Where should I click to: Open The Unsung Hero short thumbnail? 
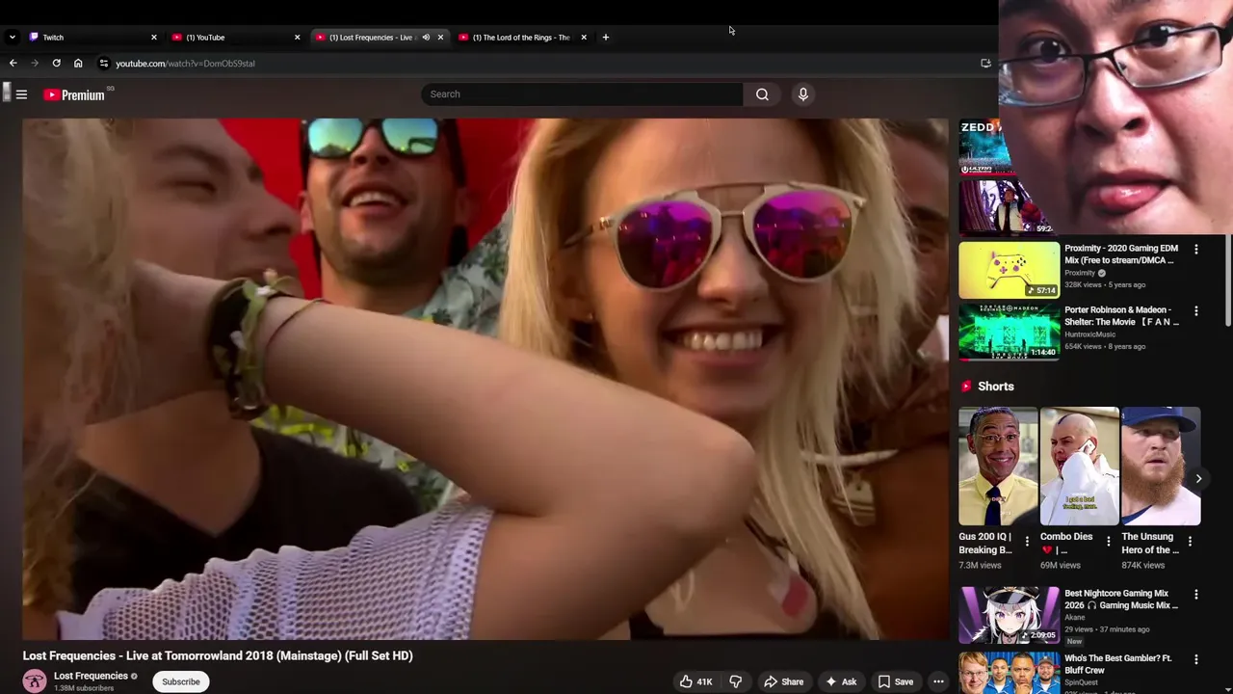[1161, 466]
